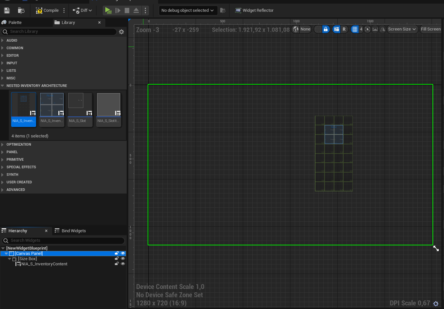This screenshot has height=309, width=444.
Task: Click the Compile button
Action: [x=47, y=10]
